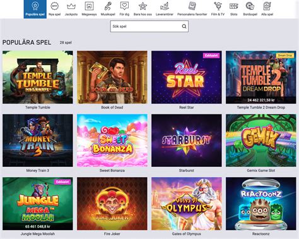Open the Fire Joker game thumbnail
299x239 pixels.
(x=112, y=204)
